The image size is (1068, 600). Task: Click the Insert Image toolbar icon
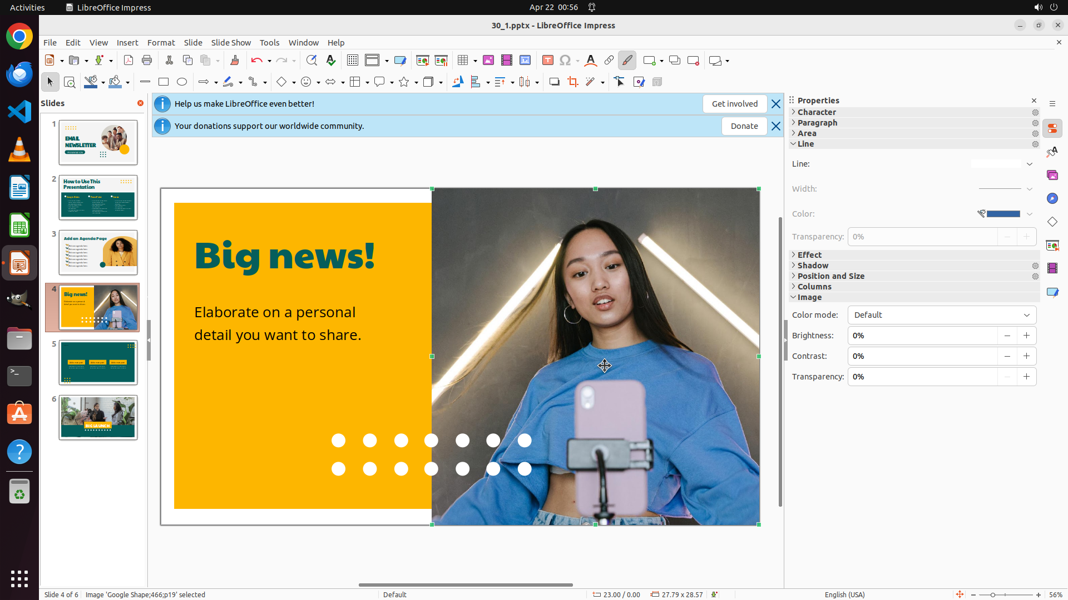click(x=488, y=61)
